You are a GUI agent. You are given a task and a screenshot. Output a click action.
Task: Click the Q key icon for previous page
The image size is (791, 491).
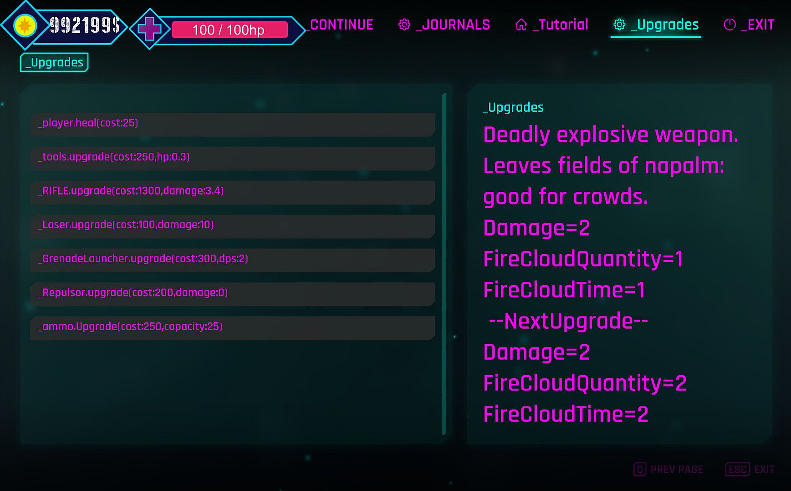click(x=640, y=470)
